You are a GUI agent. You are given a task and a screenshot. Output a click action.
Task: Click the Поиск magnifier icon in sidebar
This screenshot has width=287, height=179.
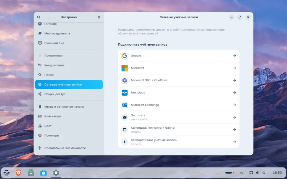click(40, 75)
